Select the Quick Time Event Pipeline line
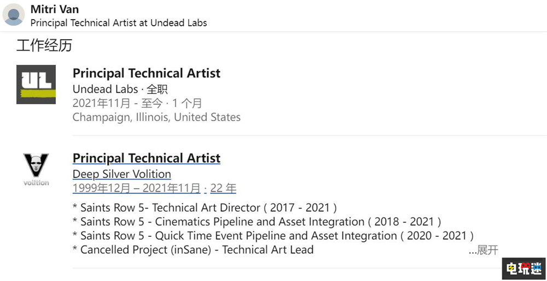 coord(272,236)
